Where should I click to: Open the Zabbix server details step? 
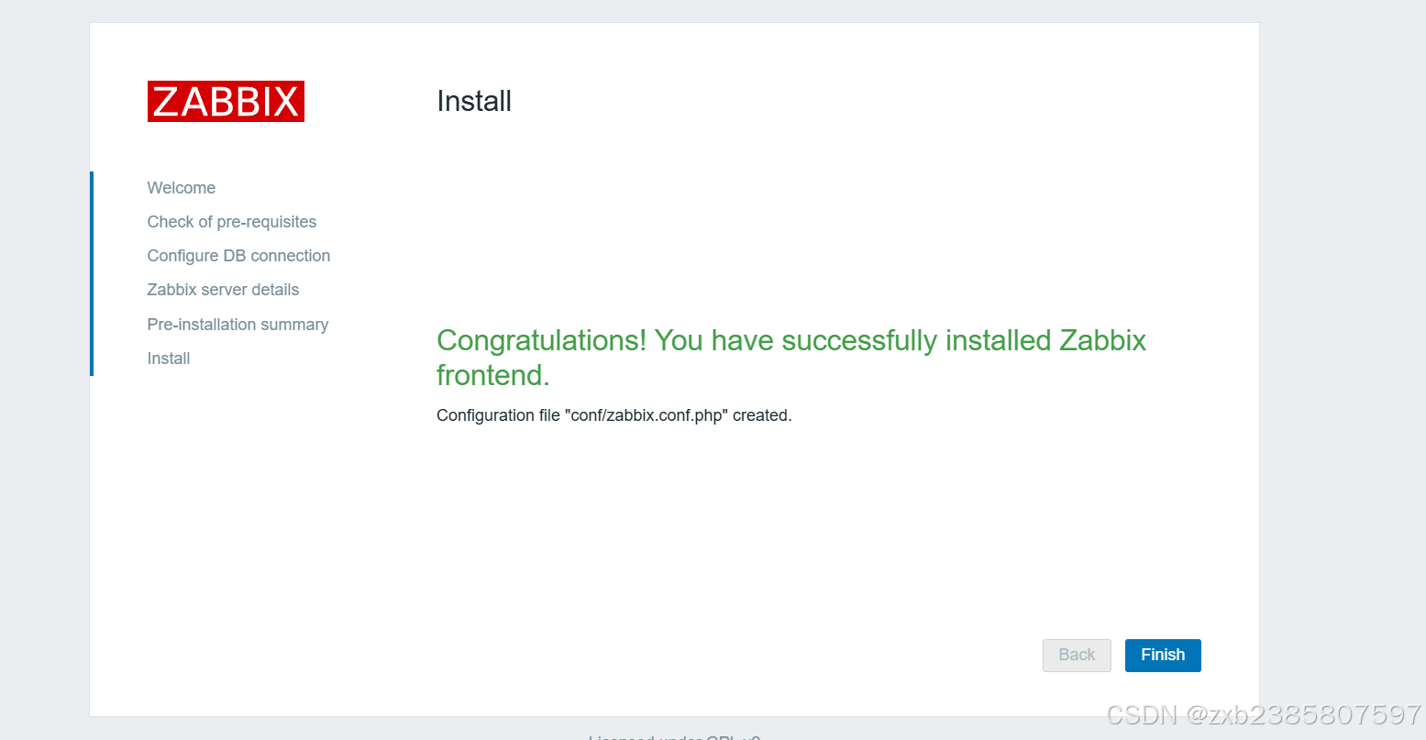click(x=223, y=289)
